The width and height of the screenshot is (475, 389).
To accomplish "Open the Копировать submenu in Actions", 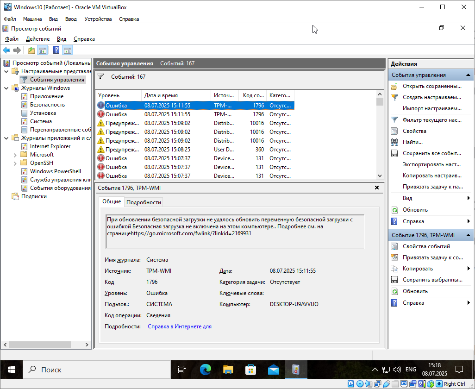I will pyautogui.click(x=469, y=269).
